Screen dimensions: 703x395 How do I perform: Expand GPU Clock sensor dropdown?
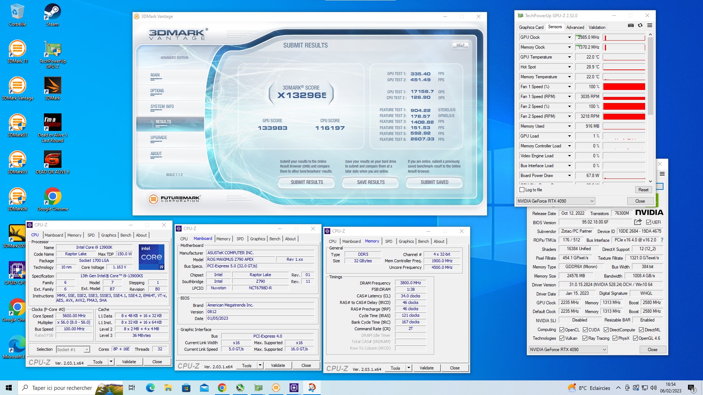pos(569,37)
